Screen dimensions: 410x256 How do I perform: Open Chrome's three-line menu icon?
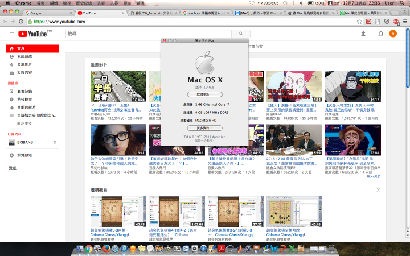[405, 22]
